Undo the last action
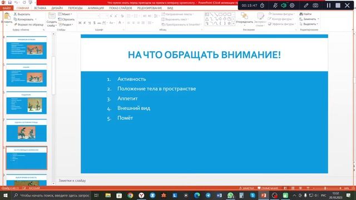This screenshot has height=200, width=356. point(16,2)
